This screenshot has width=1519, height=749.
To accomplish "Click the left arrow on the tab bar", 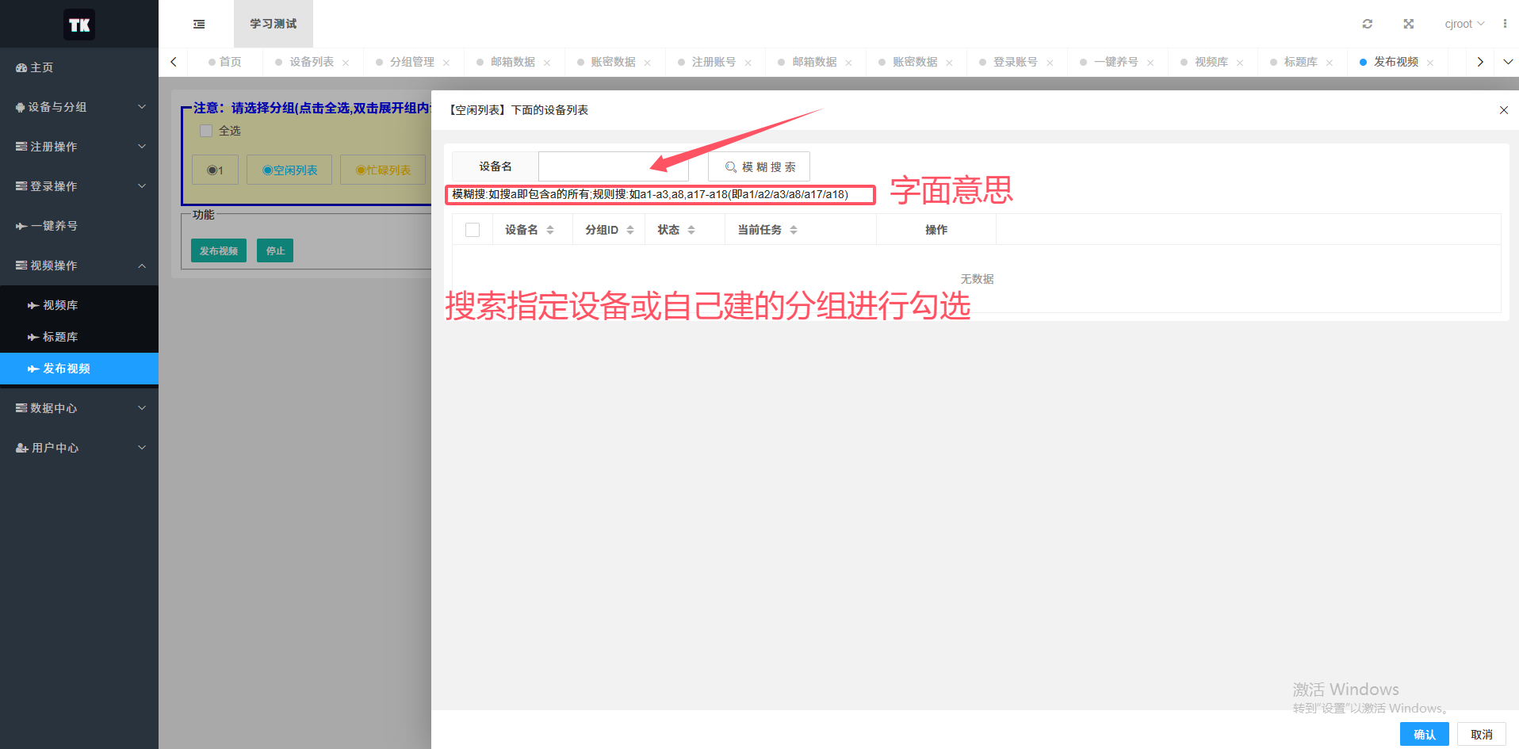I will pos(173,61).
